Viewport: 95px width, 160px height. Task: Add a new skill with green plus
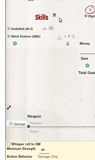pyautogui.click(x=15, y=43)
